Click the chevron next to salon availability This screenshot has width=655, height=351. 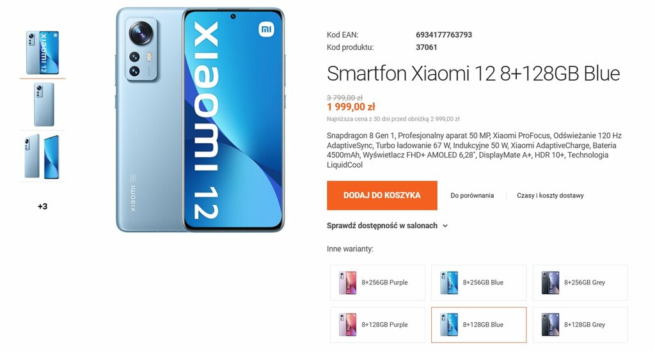[445, 226]
